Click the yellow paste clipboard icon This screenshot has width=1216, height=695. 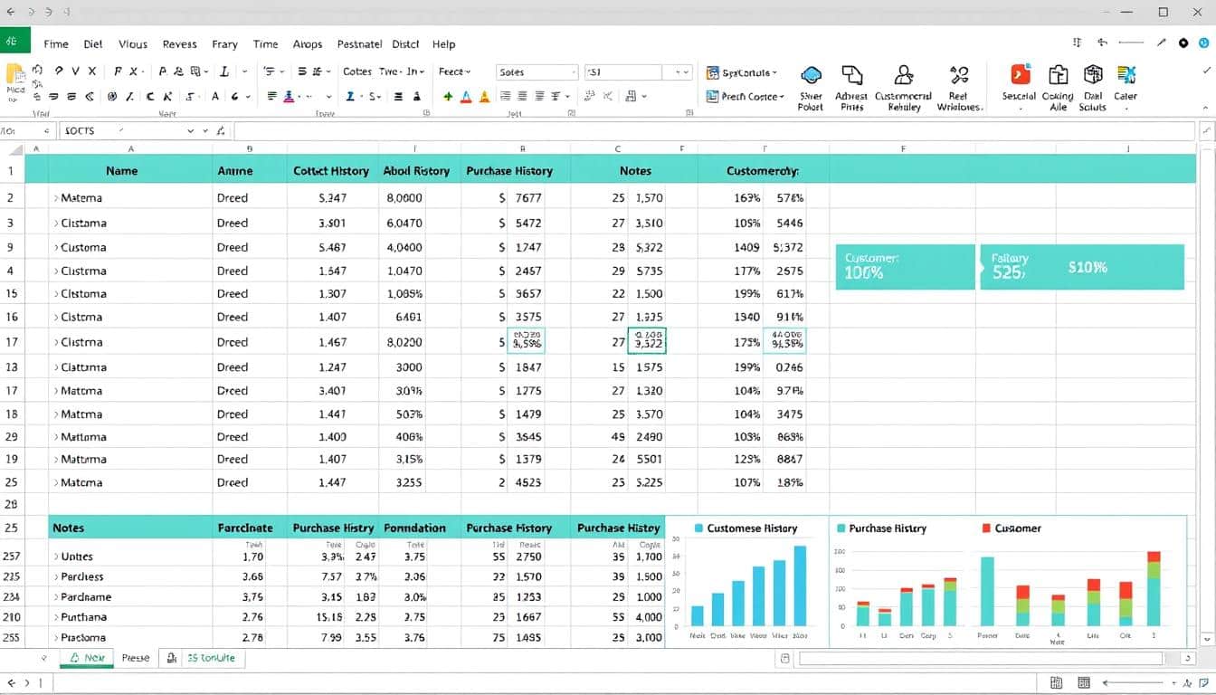[15, 74]
